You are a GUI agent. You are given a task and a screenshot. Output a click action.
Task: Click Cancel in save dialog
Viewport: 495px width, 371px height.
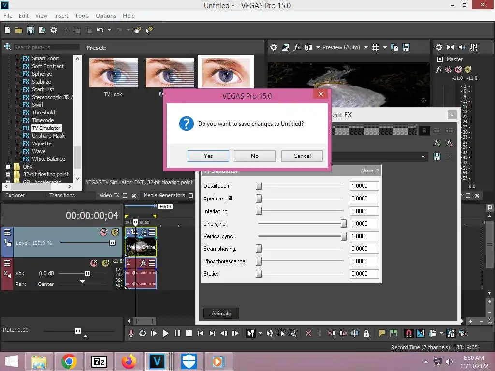[302, 156]
